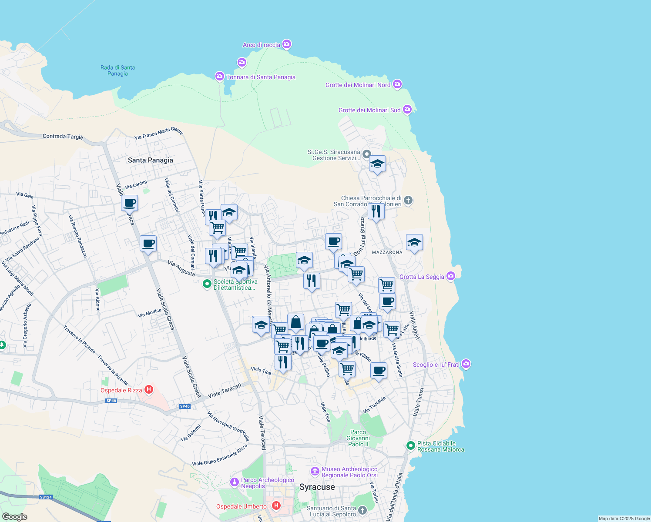Select Ospedale Rizza hospital H icon

coord(148,390)
